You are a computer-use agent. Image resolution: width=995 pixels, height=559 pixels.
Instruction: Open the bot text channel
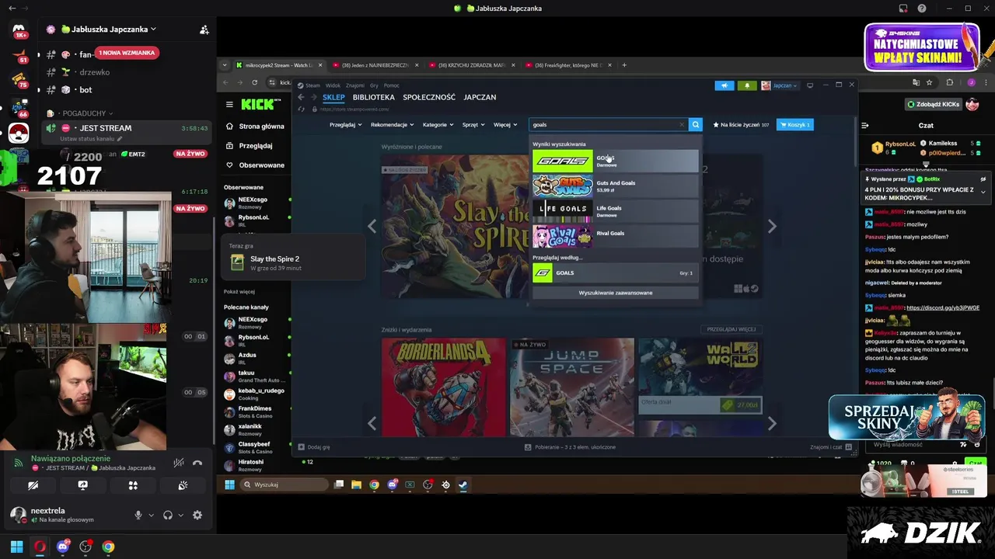(86, 90)
